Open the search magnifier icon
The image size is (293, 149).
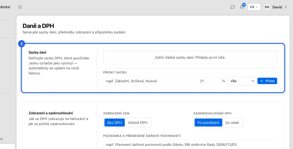coord(20,7)
